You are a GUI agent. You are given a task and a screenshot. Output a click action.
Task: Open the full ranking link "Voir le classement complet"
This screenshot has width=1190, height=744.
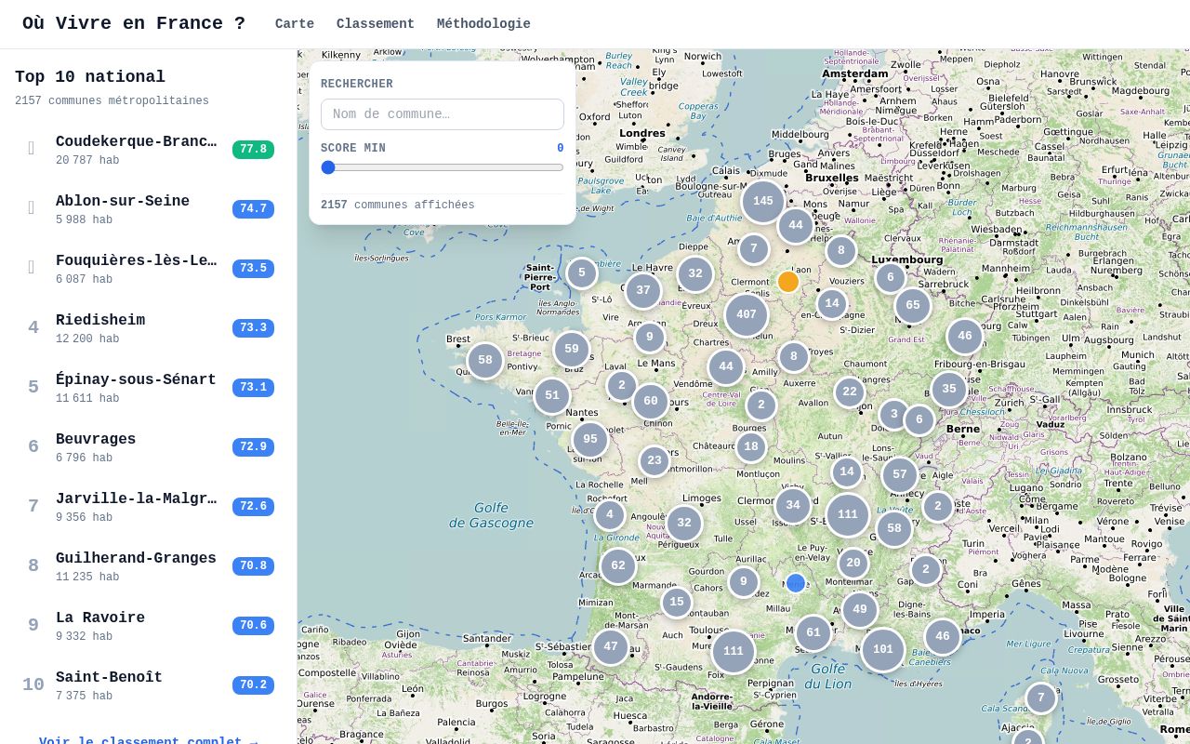click(149, 741)
